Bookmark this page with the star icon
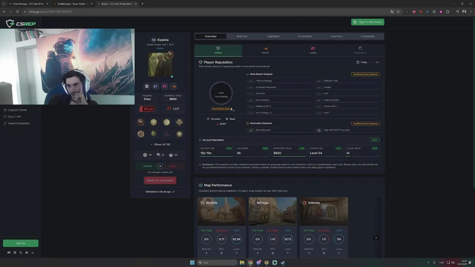This screenshot has height=267, width=475. pos(398,11)
